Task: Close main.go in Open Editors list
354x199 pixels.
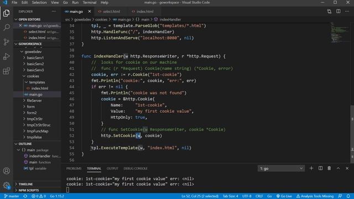Action: (x=20, y=25)
